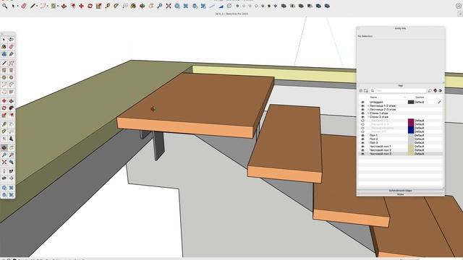
Task: Toggle Color by Tag in the Tags panel
Action: pos(436,91)
